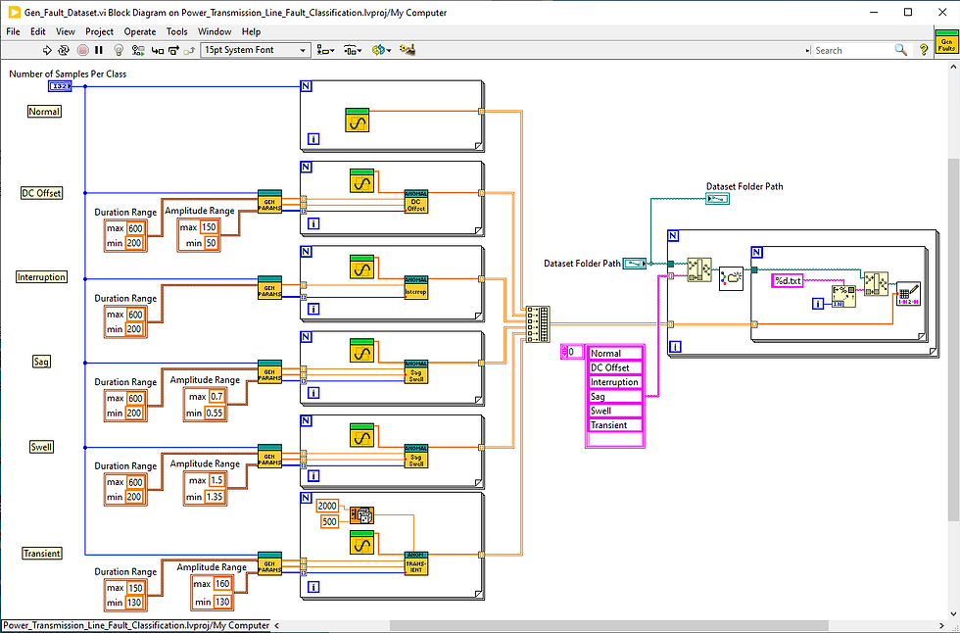Select the sine generator in Normal loop
The height and width of the screenshot is (633, 960).
click(357, 120)
